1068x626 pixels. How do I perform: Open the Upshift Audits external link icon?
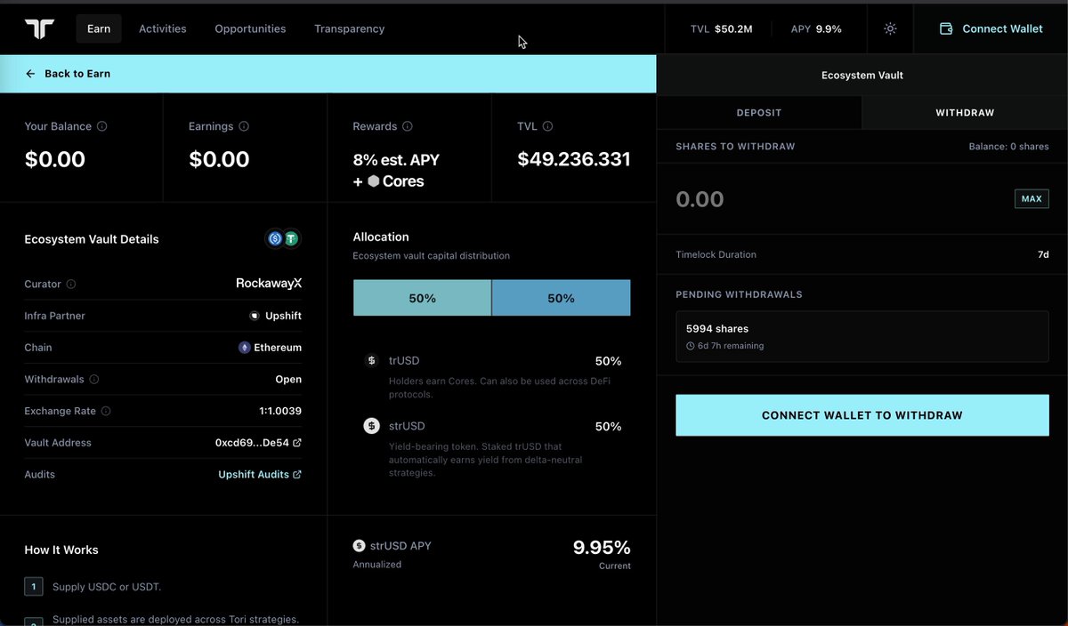click(297, 475)
